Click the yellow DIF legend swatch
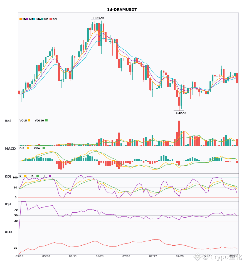244x264 pixels. pyautogui.click(x=28, y=148)
